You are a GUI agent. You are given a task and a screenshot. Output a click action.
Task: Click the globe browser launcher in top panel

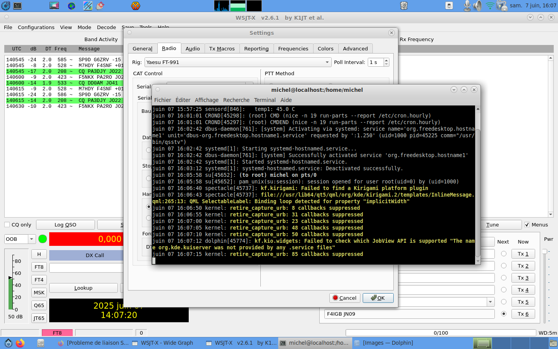point(71,5)
